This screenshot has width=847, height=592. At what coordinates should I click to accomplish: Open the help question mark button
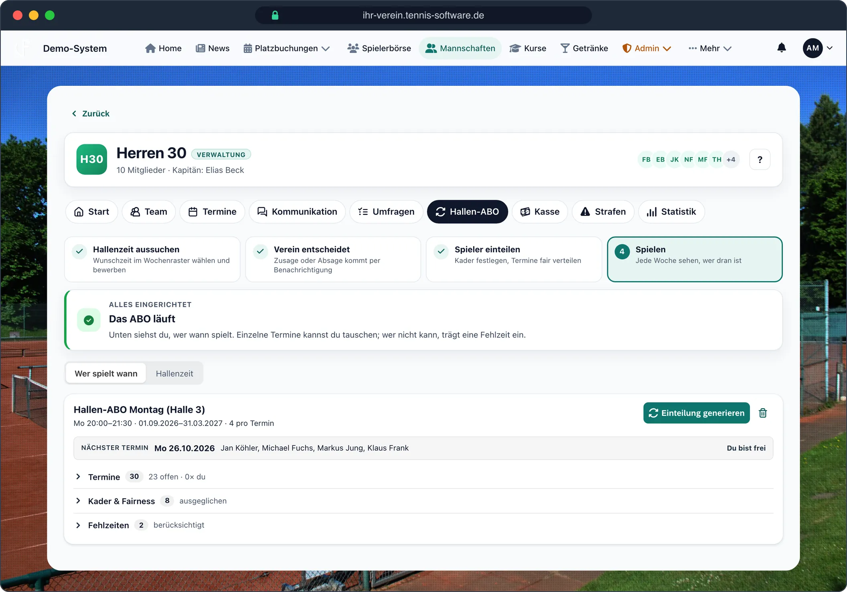tap(760, 160)
